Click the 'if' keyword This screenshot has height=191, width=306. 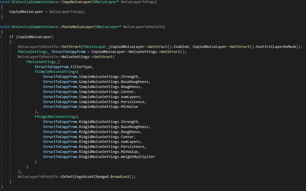(11, 37)
